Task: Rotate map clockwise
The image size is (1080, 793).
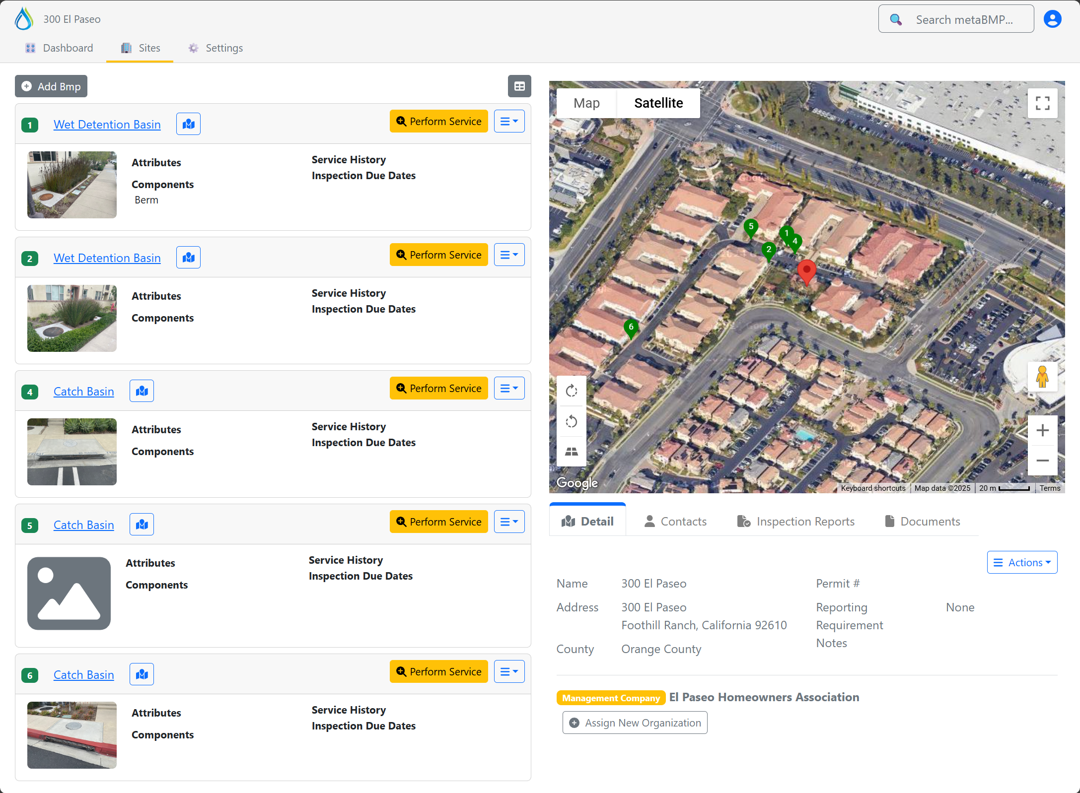Action: click(x=572, y=391)
